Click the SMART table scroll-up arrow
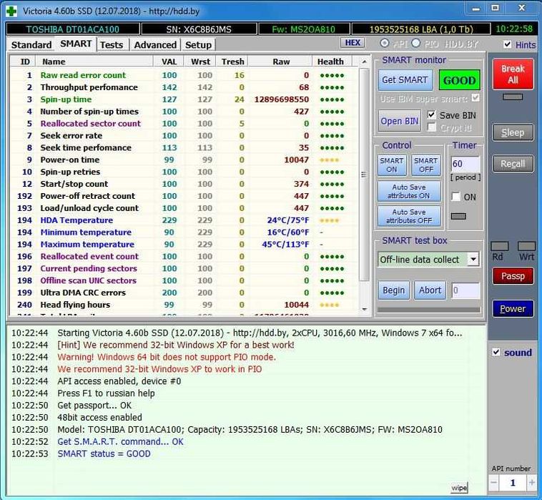Screen dimensions: 542x500 pos(364,62)
